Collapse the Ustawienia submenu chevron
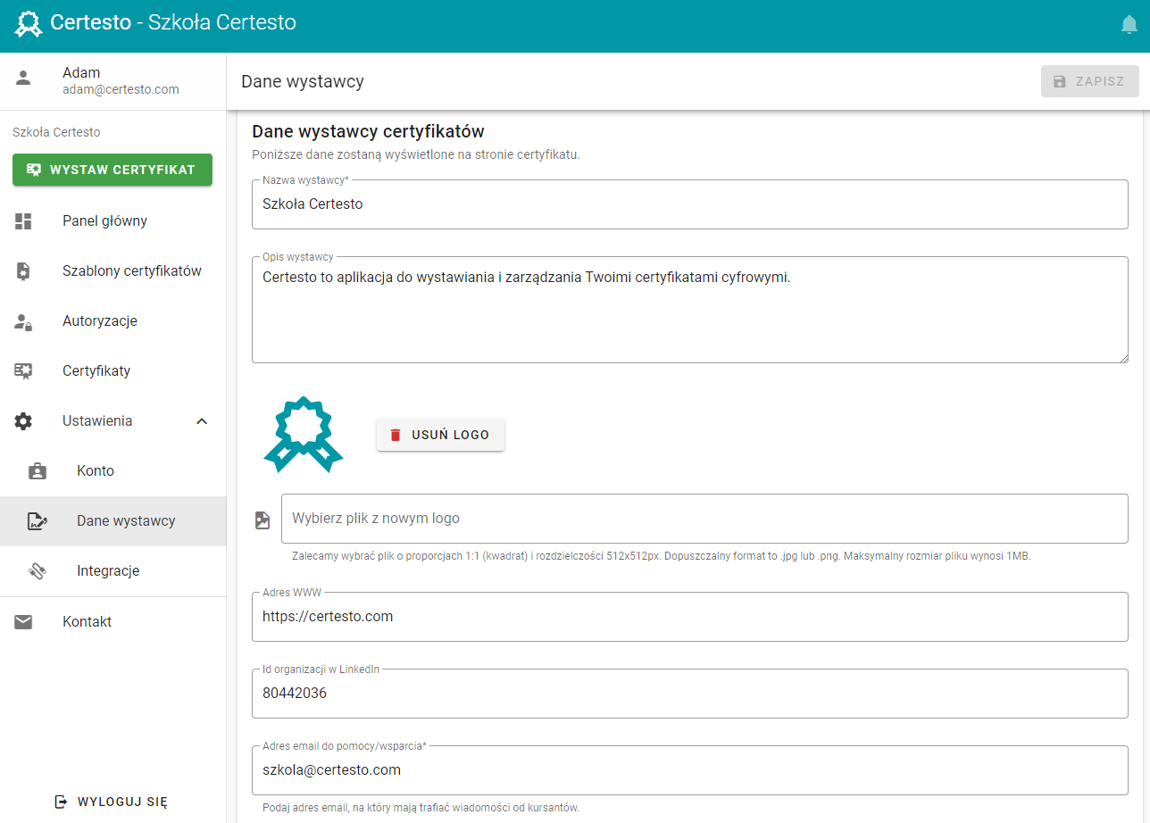 pyautogui.click(x=202, y=421)
